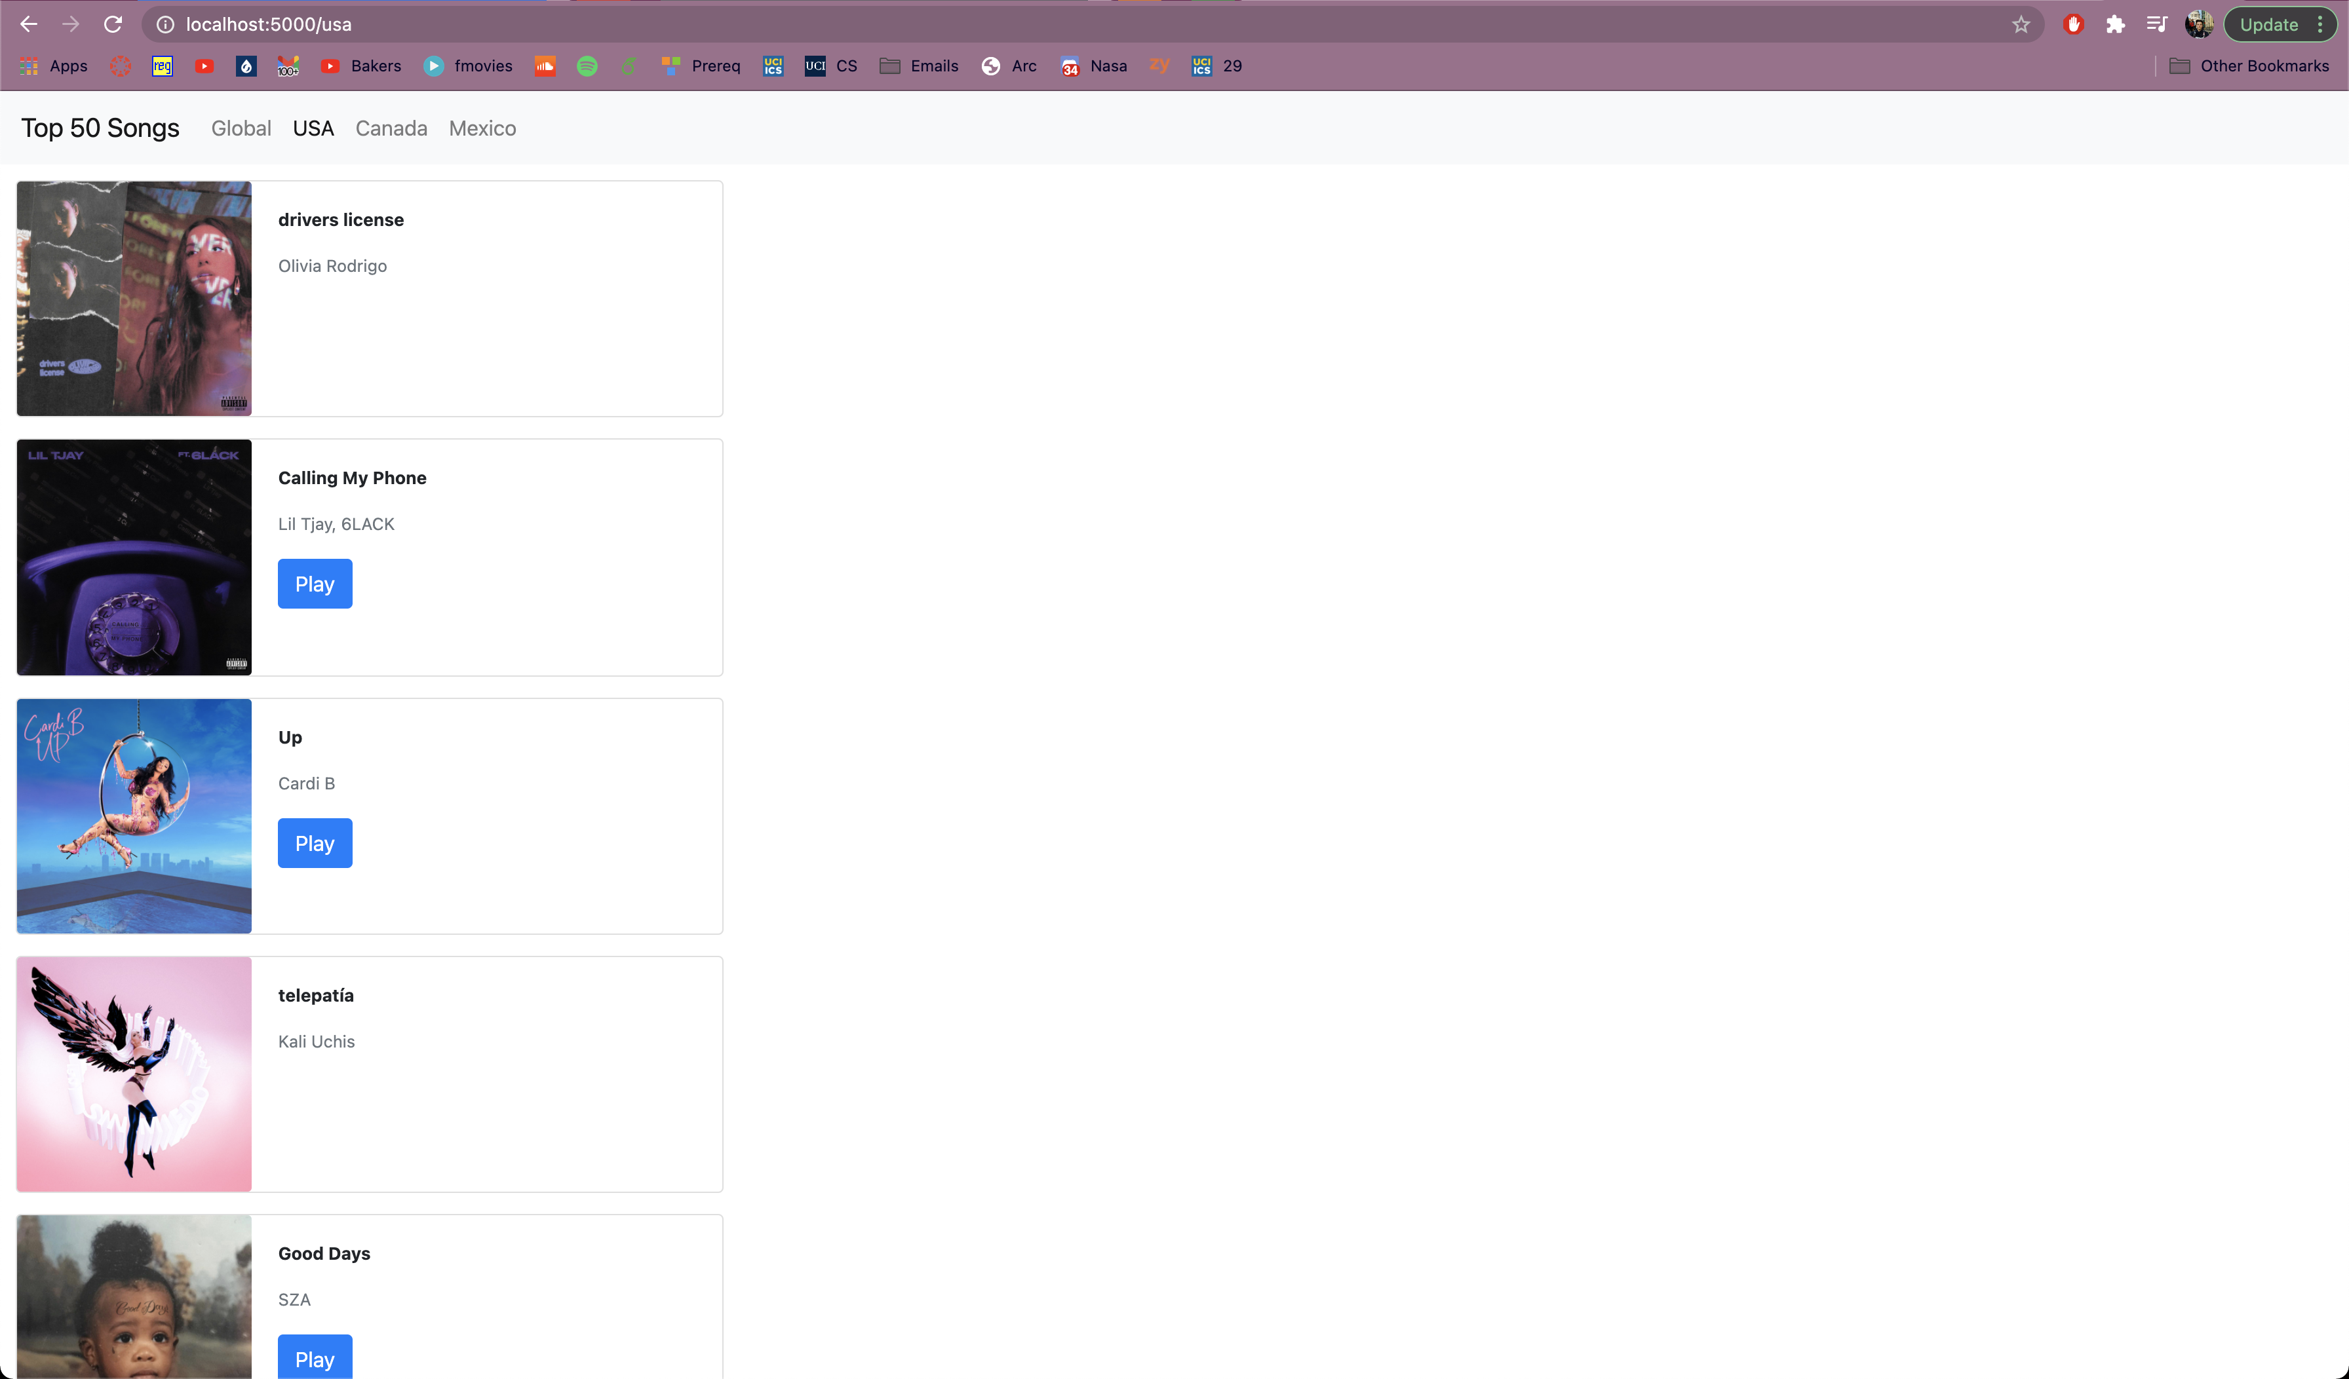Open the Extensions puzzle piece icon
Screen dimensions: 2349x1379
pyautogui.click(x=2115, y=24)
